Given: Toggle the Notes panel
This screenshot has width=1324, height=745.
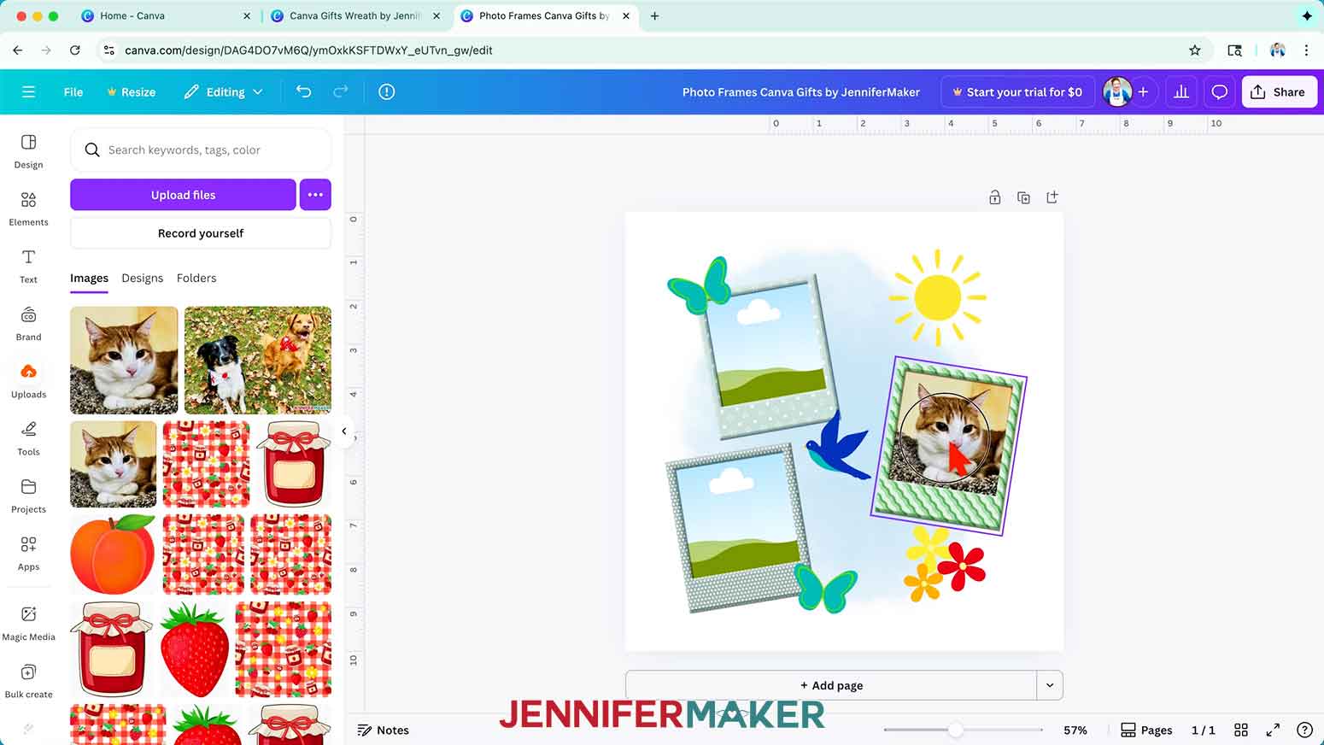Looking at the screenshot, I should 383,730.
